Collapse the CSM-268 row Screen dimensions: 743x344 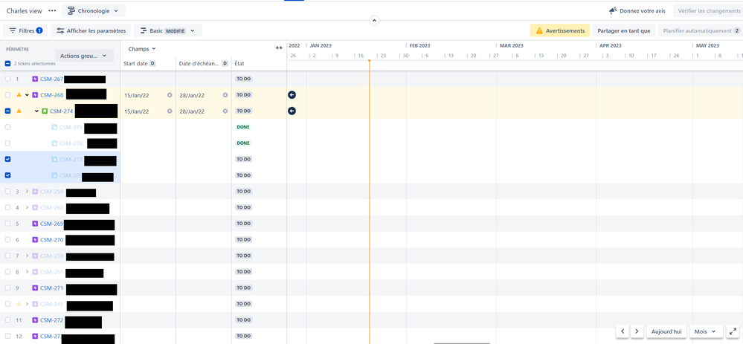pos(27,95)
